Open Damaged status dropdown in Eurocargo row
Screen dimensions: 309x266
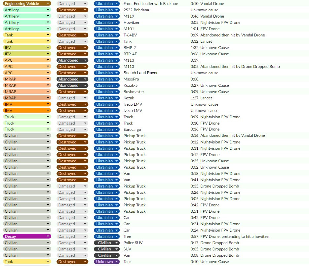coord(72,130)
